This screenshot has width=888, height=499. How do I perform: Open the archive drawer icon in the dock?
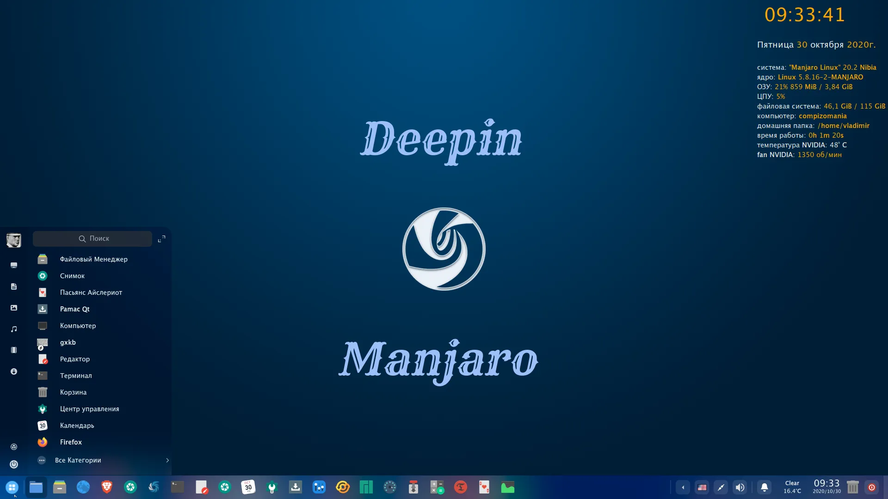(x=60, y=487)
